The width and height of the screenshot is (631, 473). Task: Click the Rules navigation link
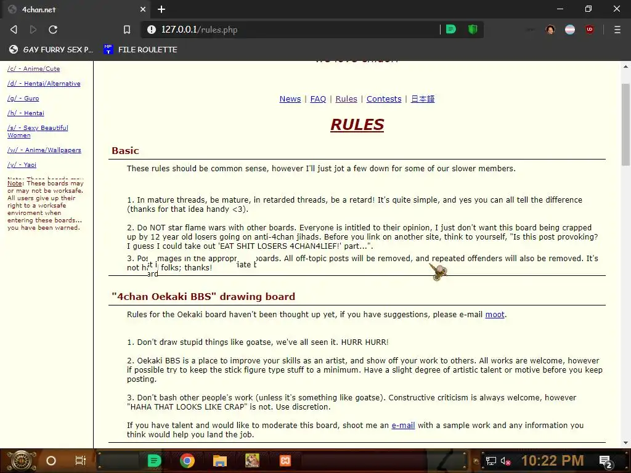click(346, 99)
